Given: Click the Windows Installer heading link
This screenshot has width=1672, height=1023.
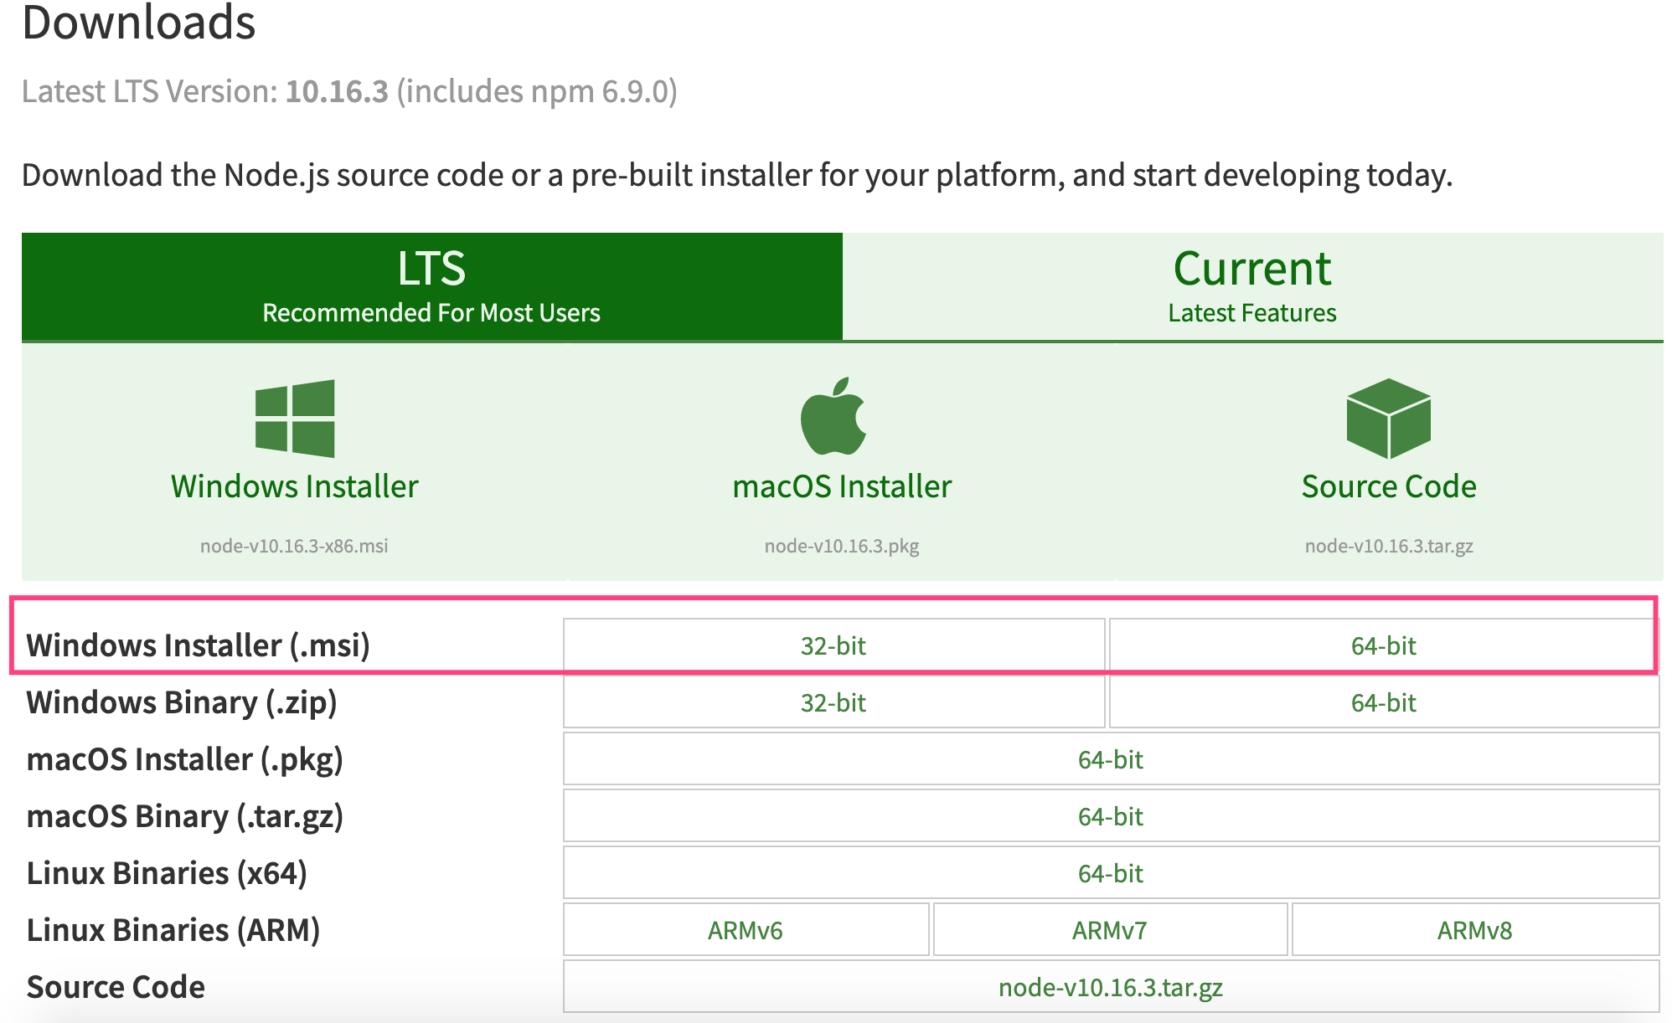Looking at the screenshot, I should 295,486.
